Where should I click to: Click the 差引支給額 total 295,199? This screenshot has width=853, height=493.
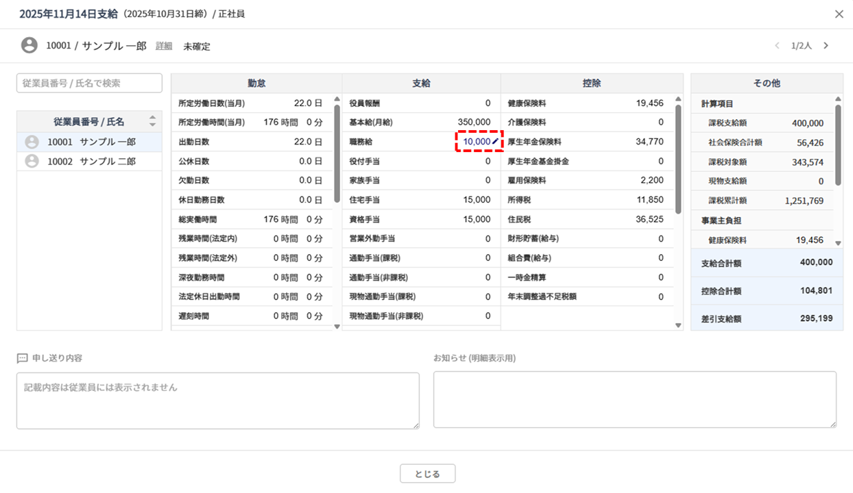pyautogui.click(x=816, y=318)
